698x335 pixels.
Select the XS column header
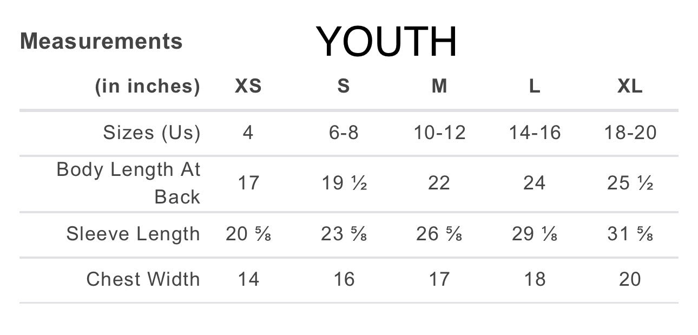(248, 87)
